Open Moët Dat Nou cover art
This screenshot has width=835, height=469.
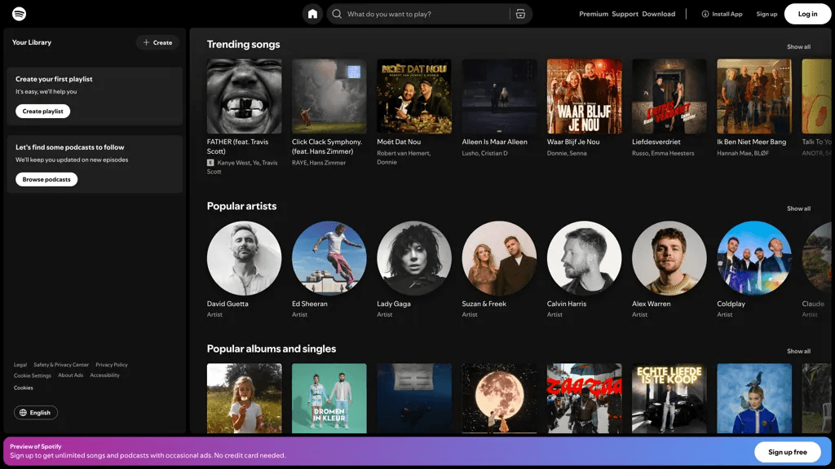pos(414,96)
